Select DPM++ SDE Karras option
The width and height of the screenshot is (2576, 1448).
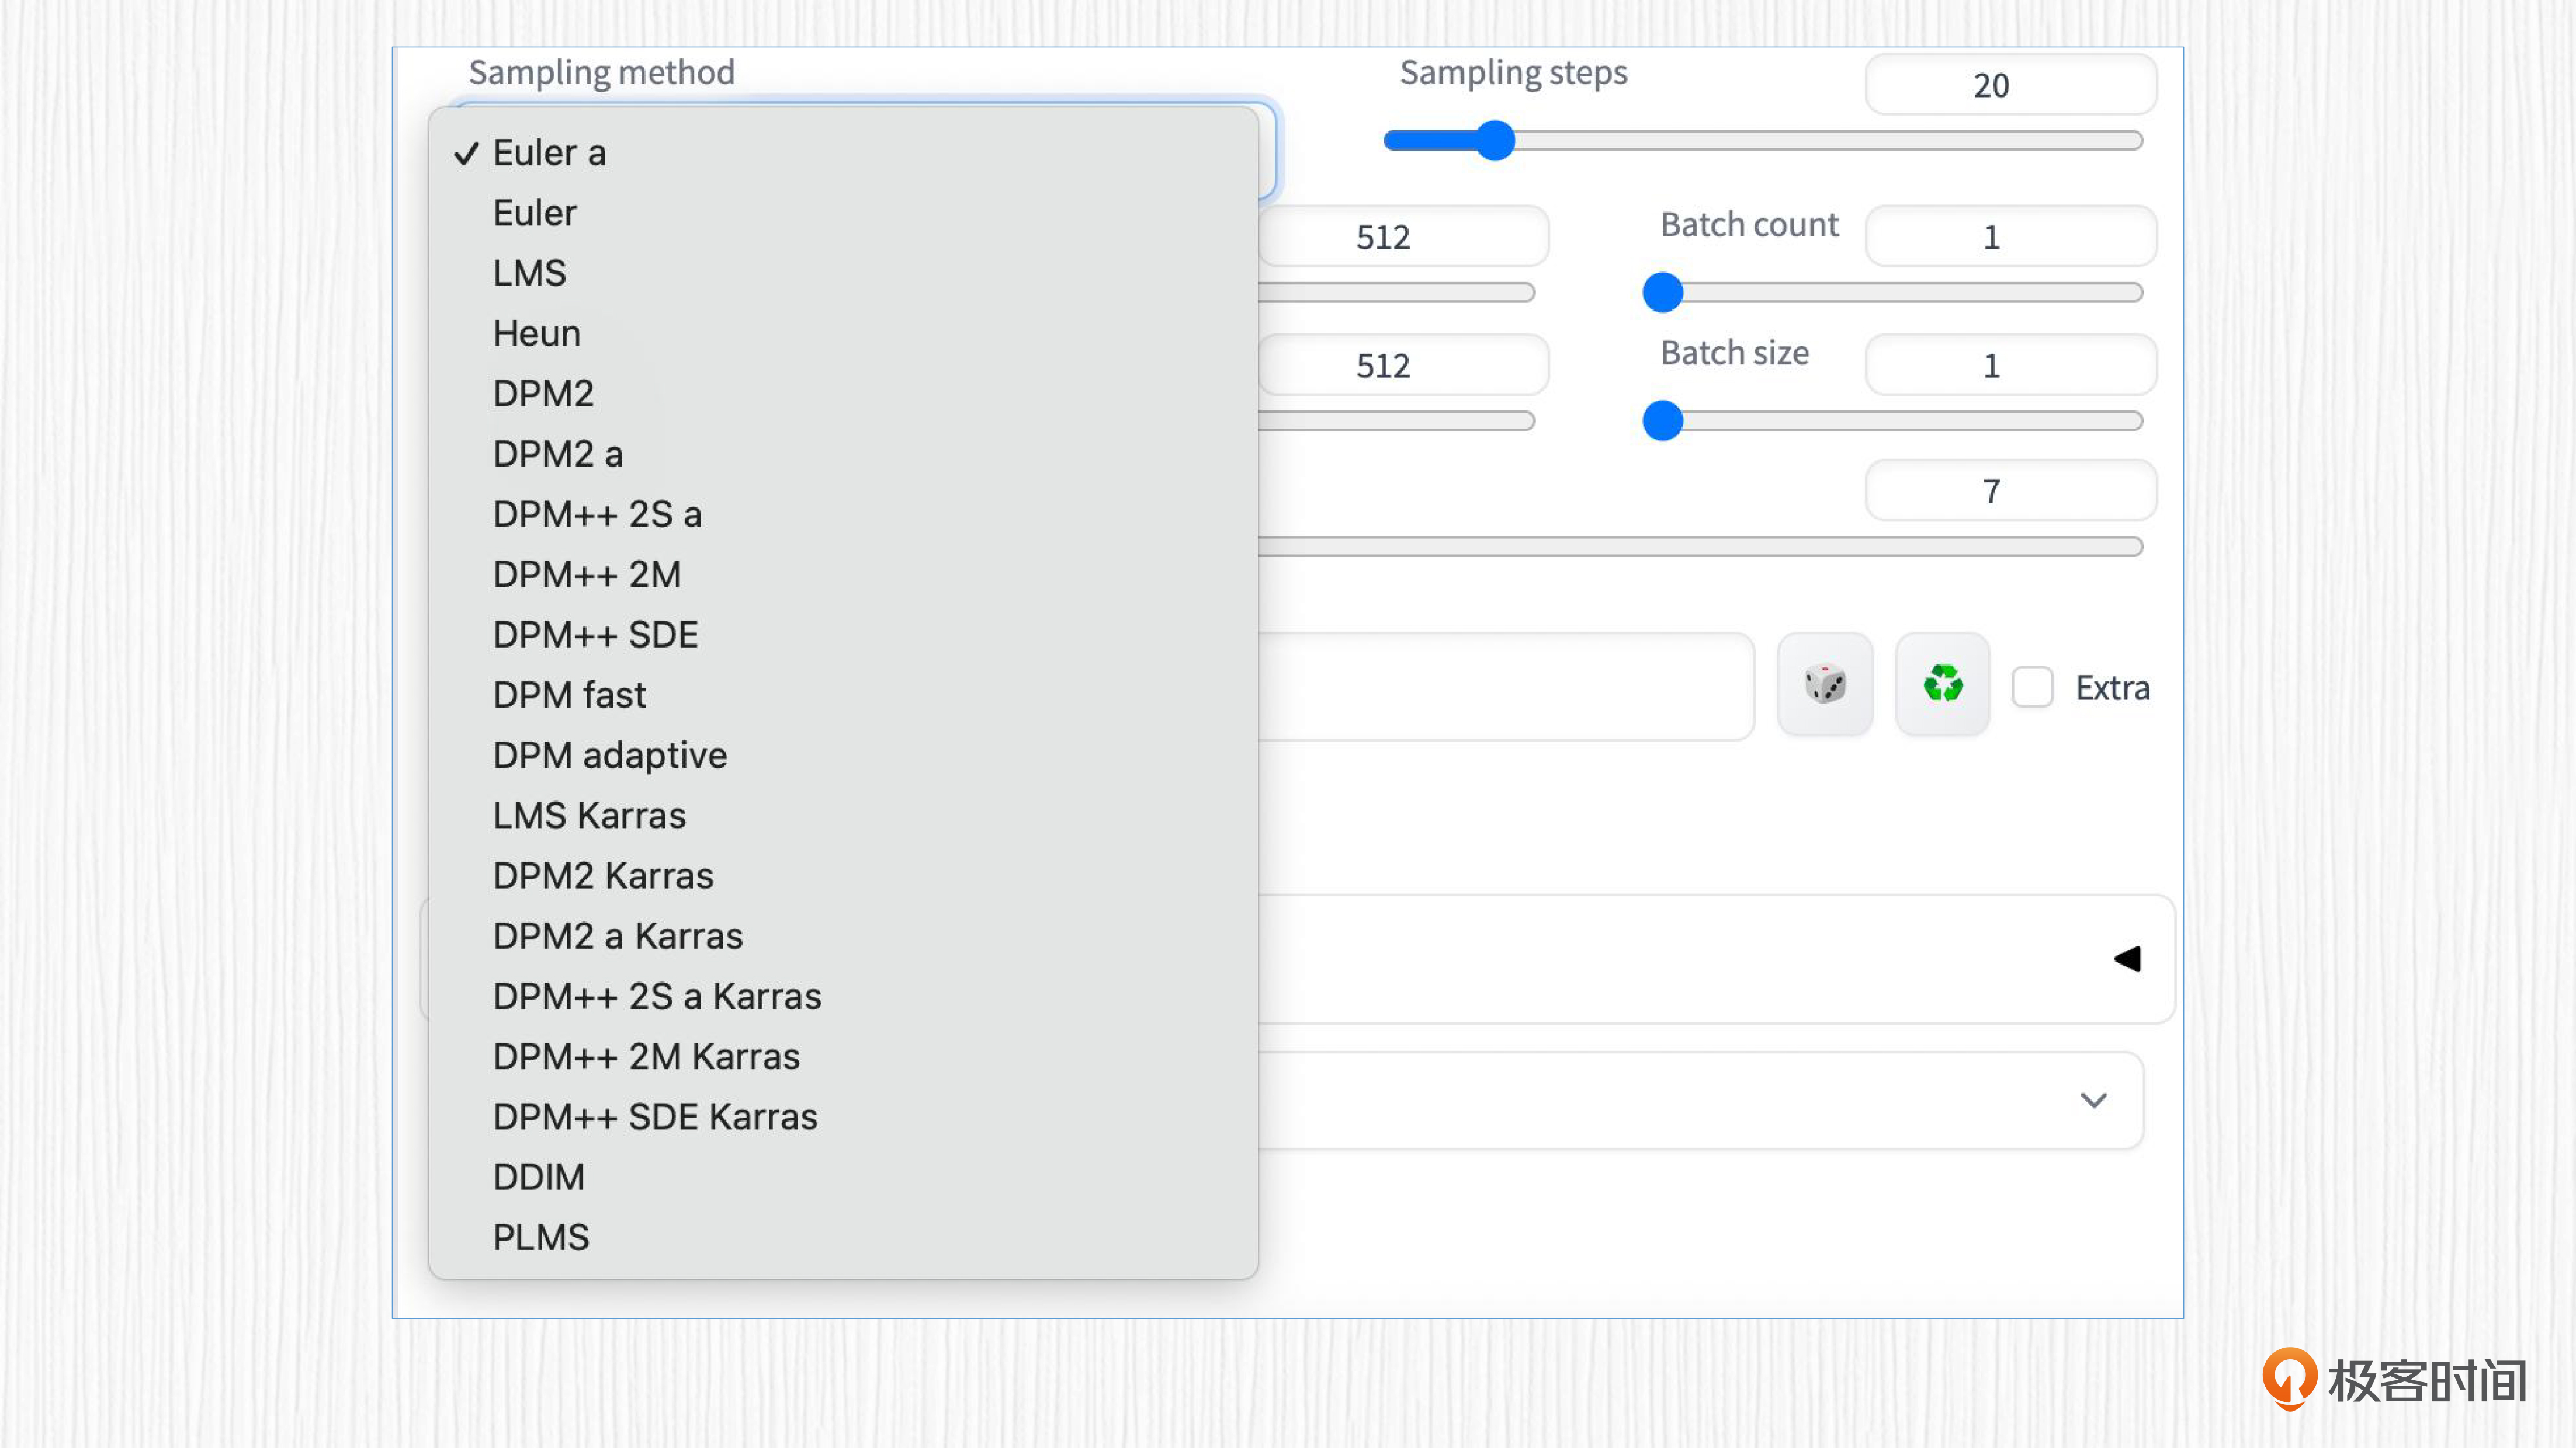[655, 1116]
